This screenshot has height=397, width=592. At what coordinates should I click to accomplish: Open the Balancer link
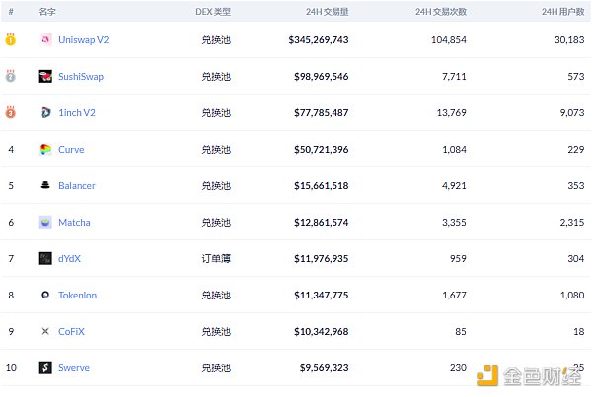77,185
